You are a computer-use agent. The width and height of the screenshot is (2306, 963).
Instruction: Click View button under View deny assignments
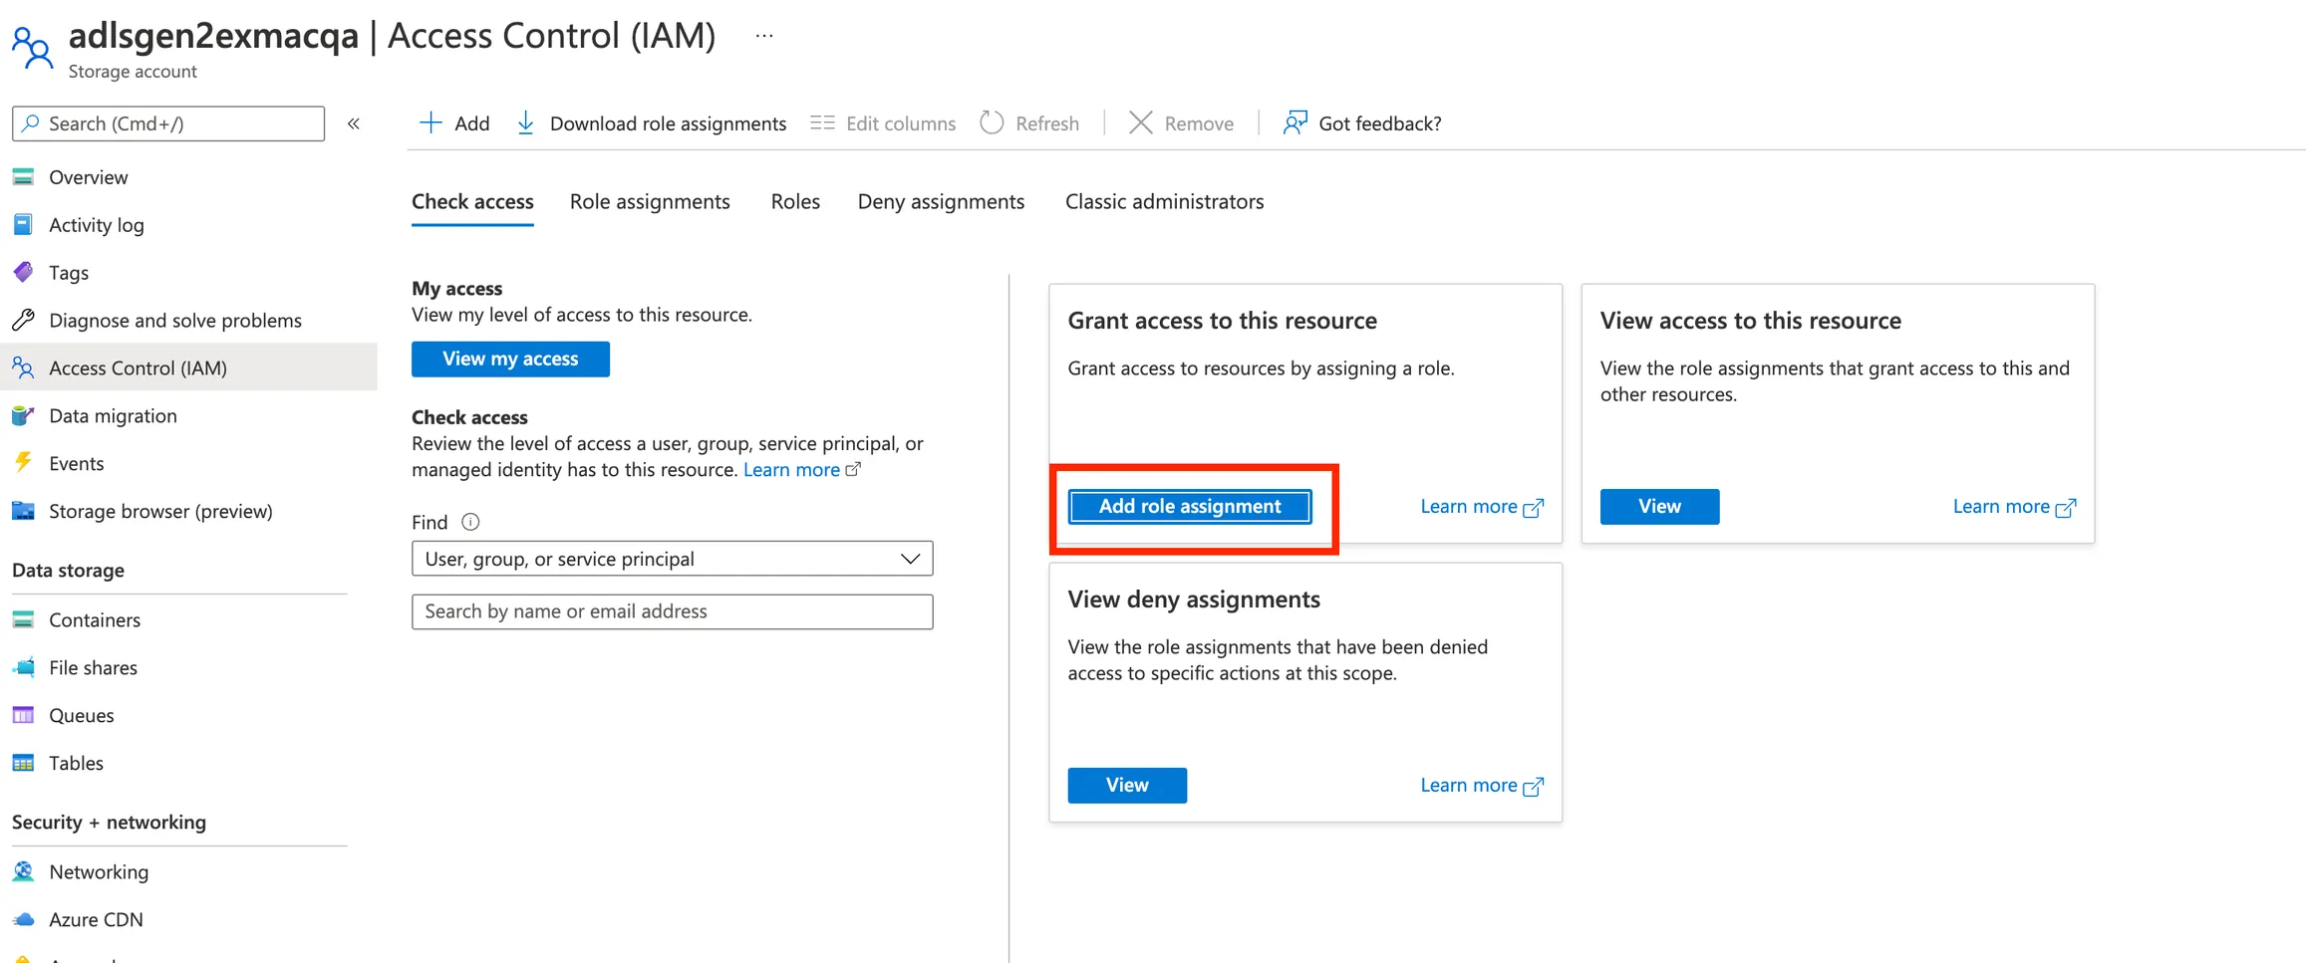(1127, 785)
